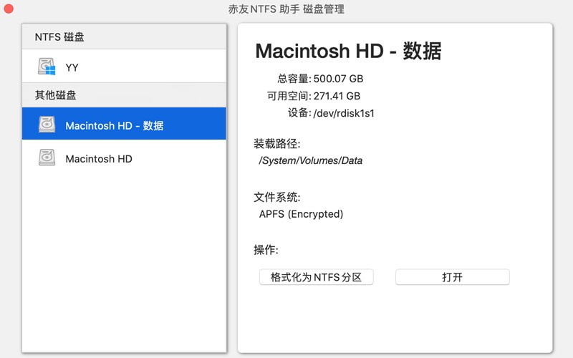Click the Macintosh HD disk icon
This screenshot has width=573, height=358.
[47, 158]
